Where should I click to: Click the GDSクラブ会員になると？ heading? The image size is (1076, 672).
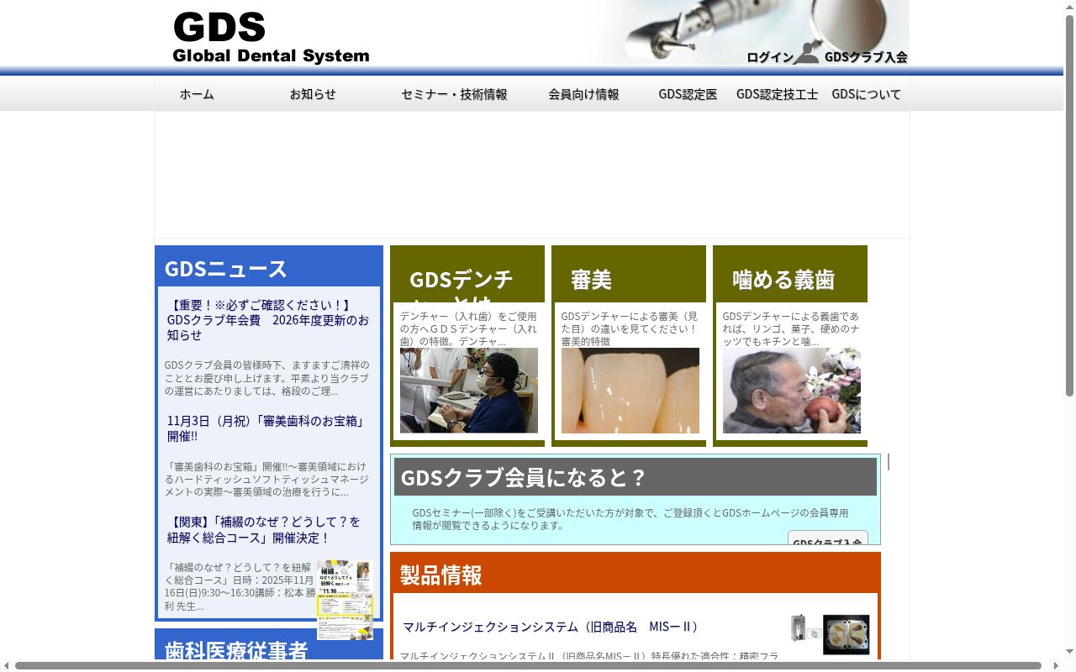pos(523,477)
